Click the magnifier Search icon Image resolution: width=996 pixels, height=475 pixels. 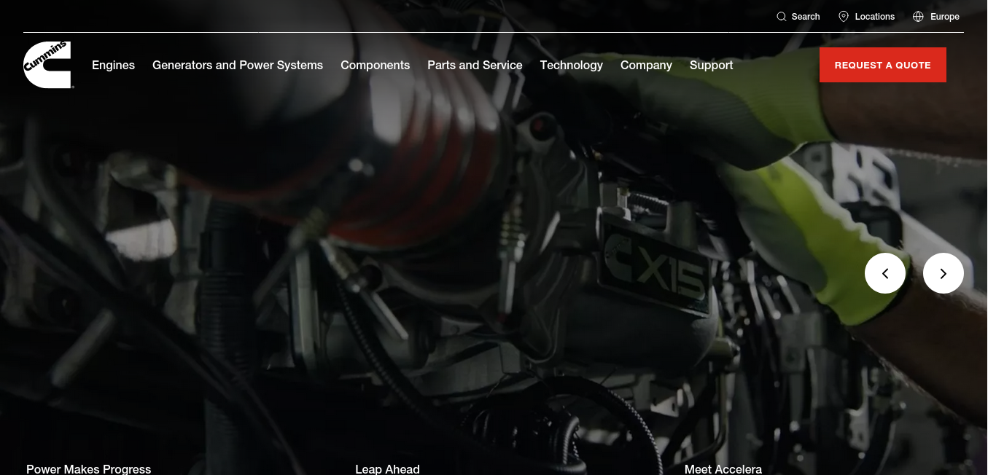pos(782,17)
